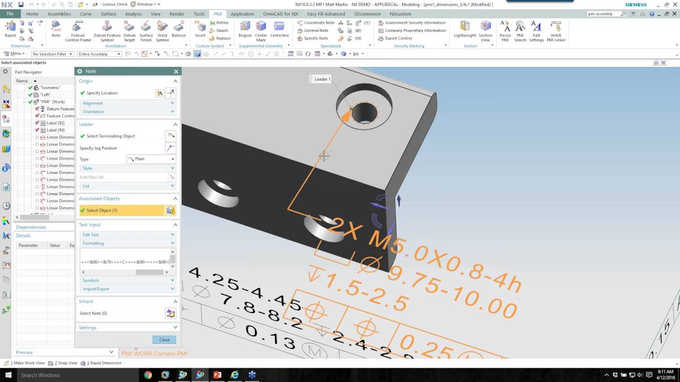
Task: Expand the Alignment section
Action: click(127, 103)
